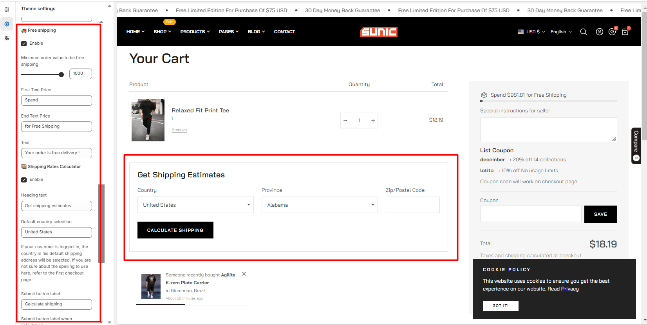This screenshot has height=325, width=647.
Task: Expand the Province dropdown showing Alabama
Action: pyautogui.click(x=319, y=205)
